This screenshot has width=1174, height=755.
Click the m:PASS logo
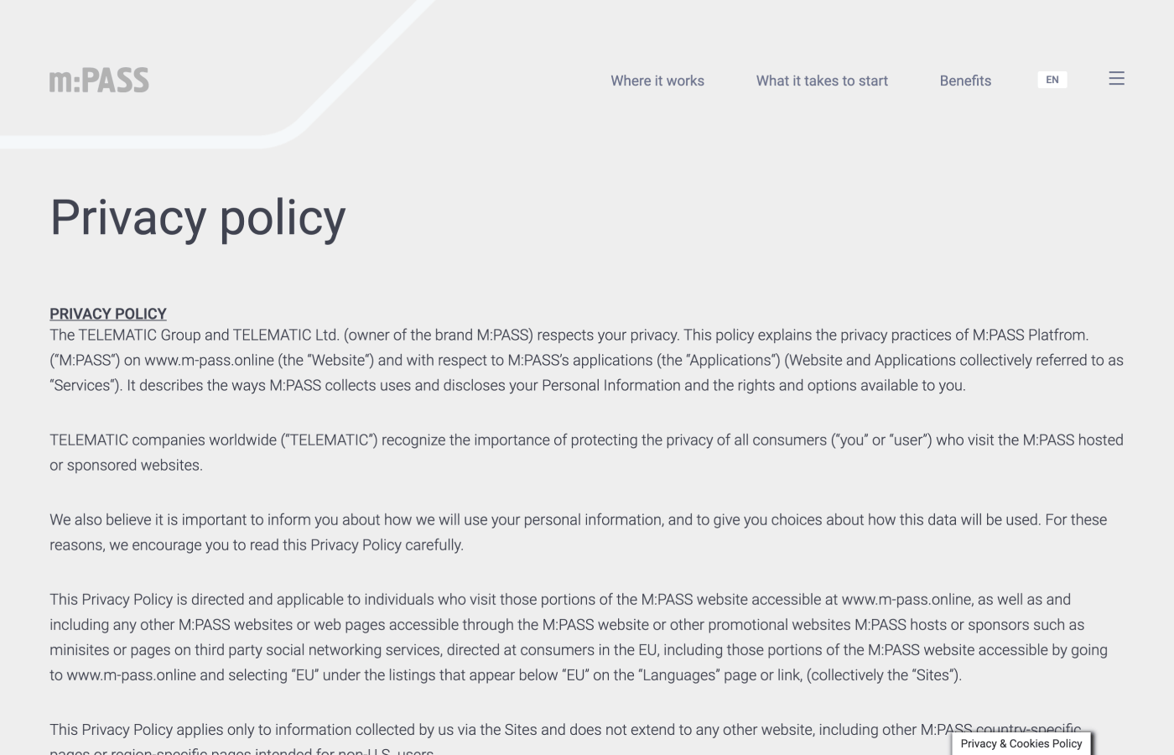click(99, 81)
